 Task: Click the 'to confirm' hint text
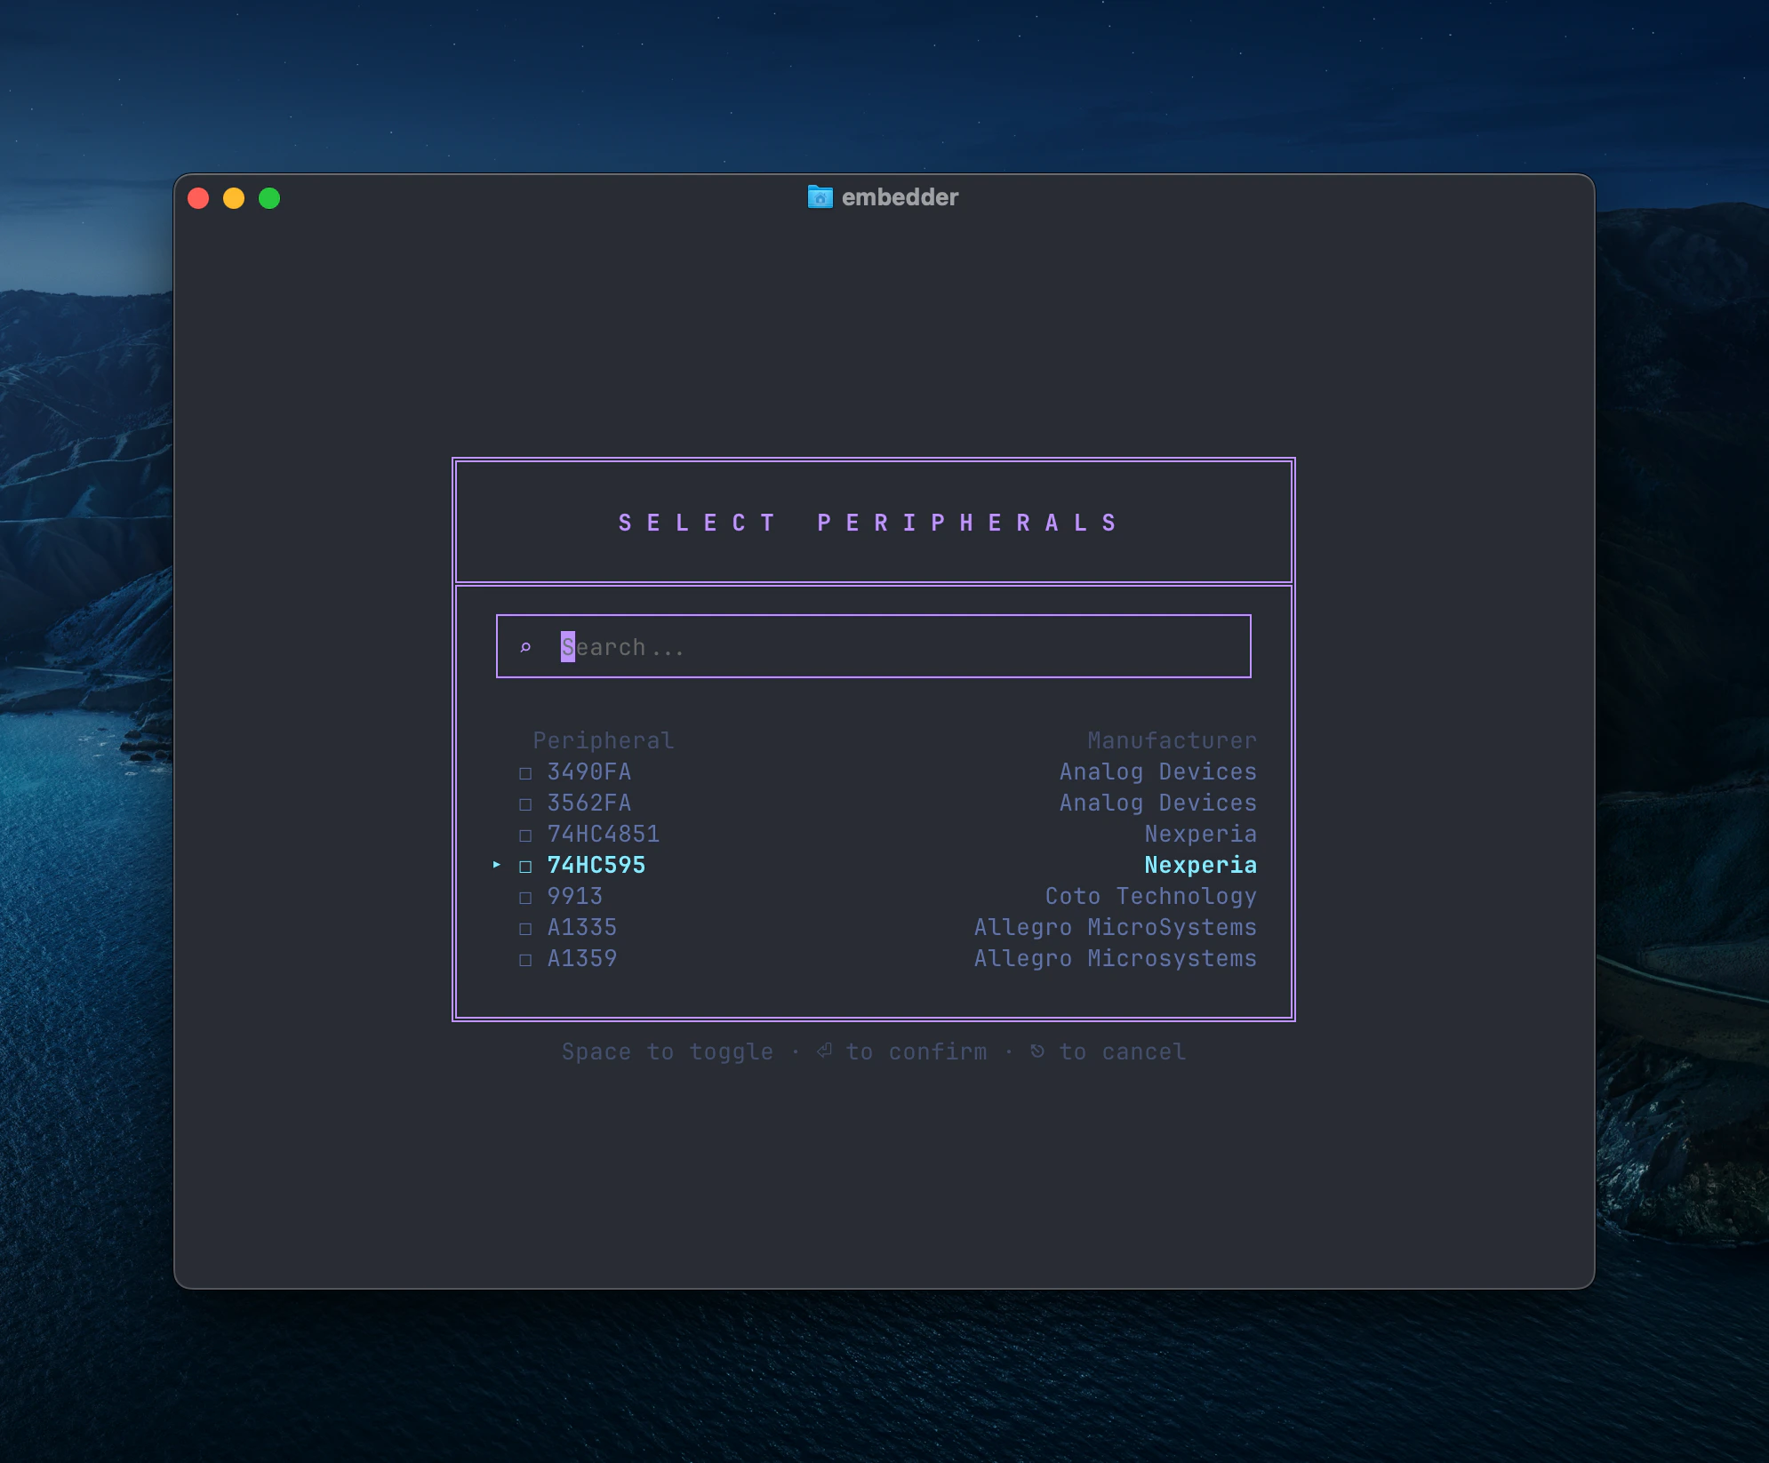916,1051
